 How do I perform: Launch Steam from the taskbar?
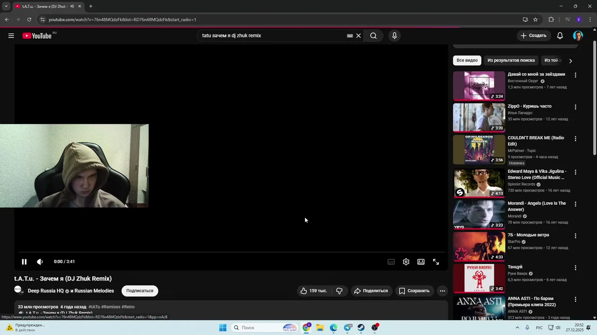pyautogui.click(x=361, y=328)
